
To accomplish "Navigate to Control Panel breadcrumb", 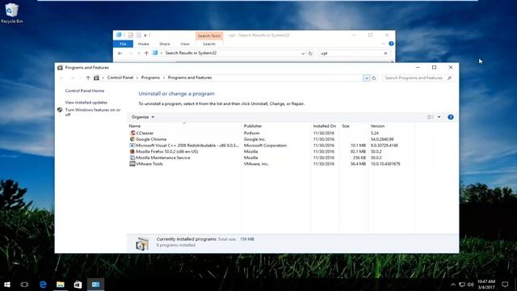I will tap(120, 78).
